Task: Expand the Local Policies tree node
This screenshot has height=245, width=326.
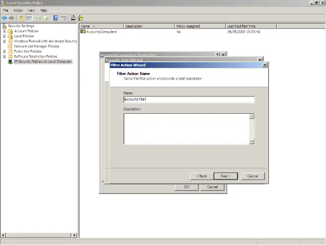Action: click(5, 36)
